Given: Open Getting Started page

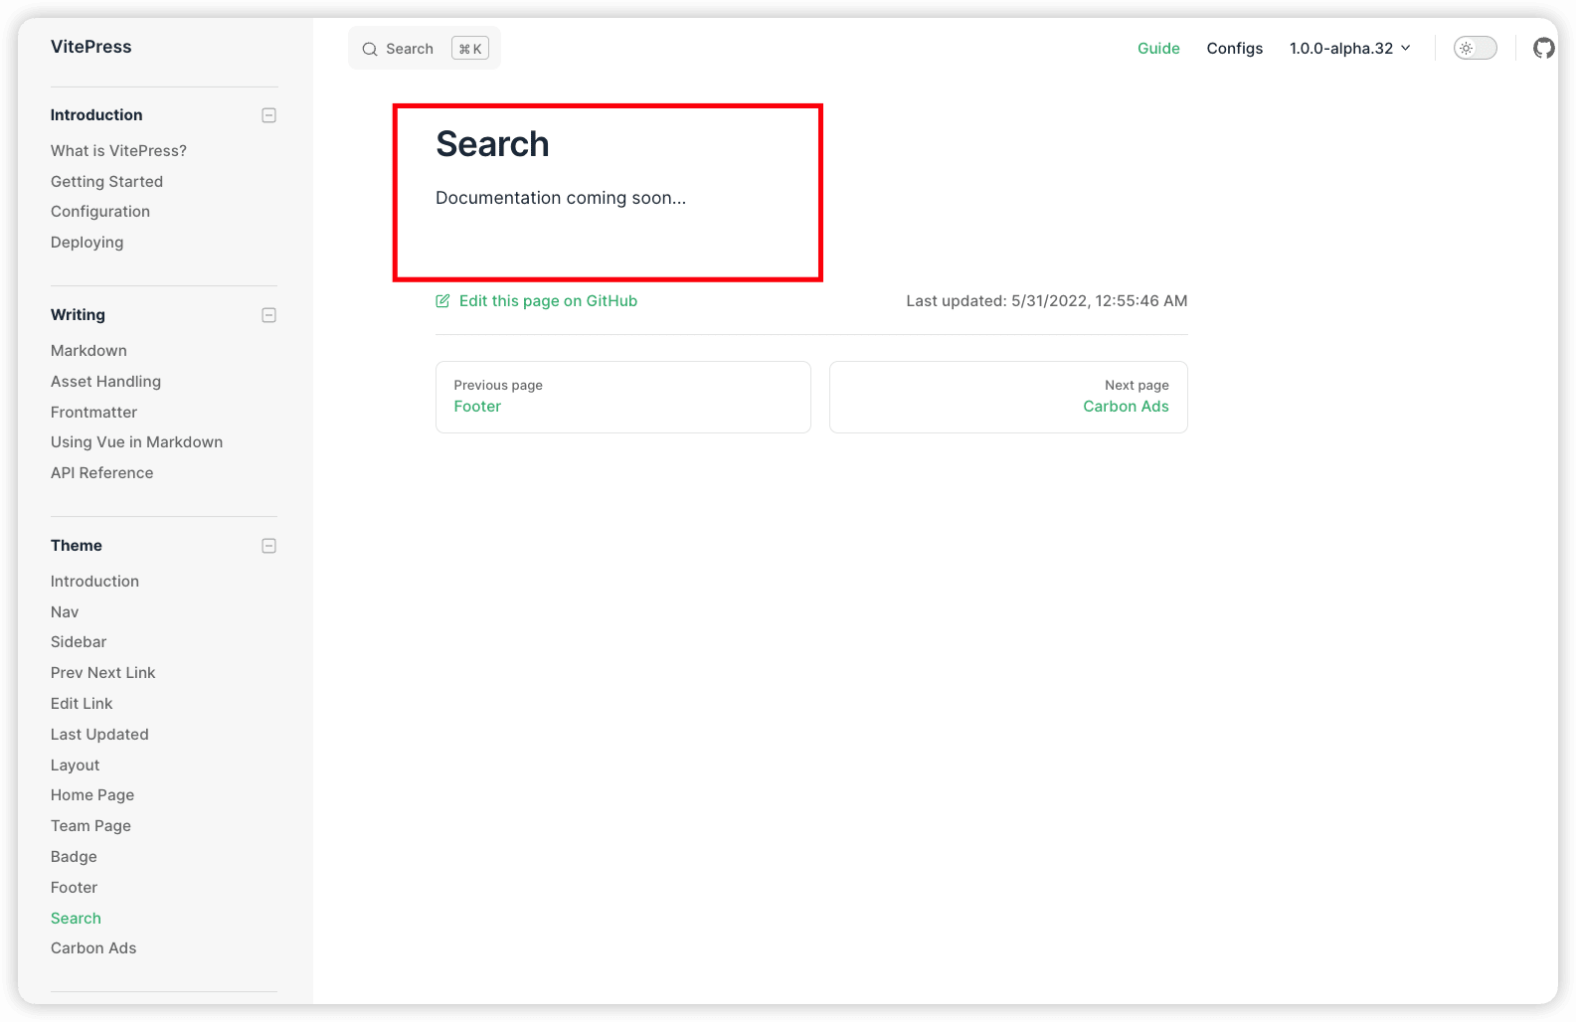Looking at the screenshot, I should [106, 182].
